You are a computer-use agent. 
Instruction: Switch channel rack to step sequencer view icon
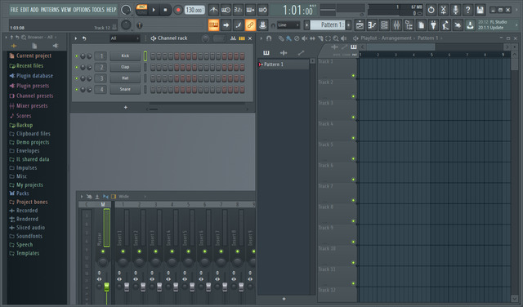pyautogui.click(x=242, y=38)
